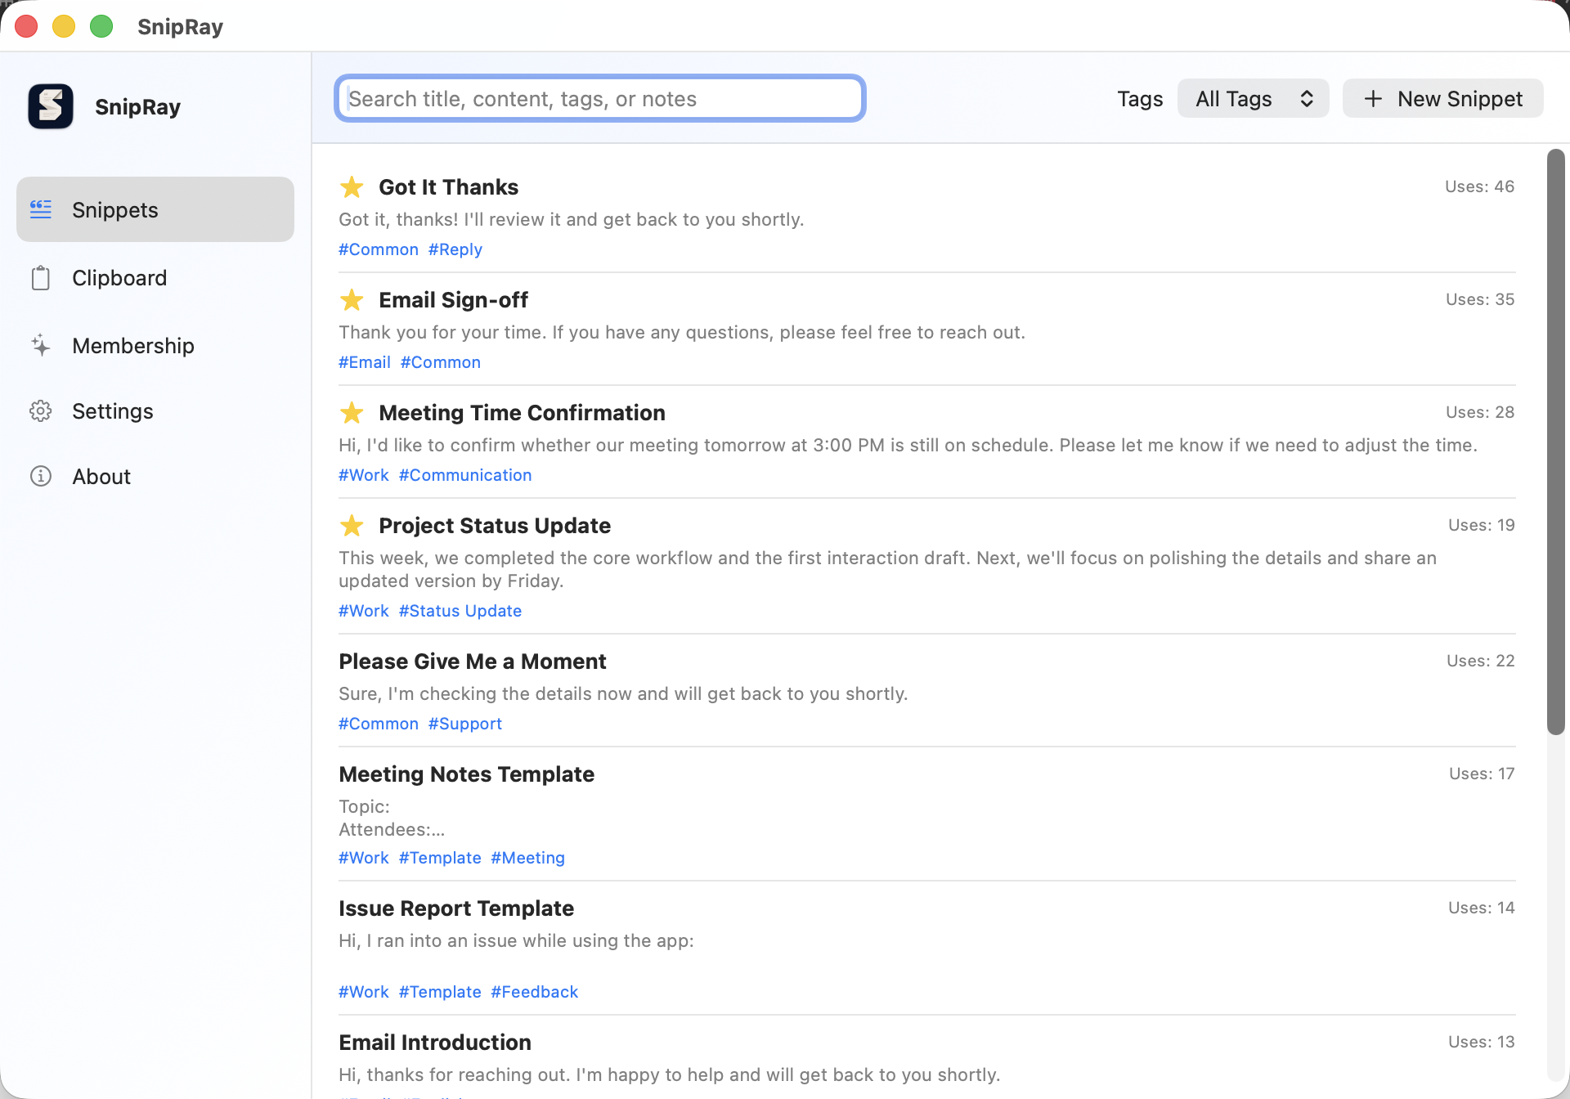The width and height of the screenshot is (1570, 1099).
Task: Click the green maximize window button
Action: [101, 26]
